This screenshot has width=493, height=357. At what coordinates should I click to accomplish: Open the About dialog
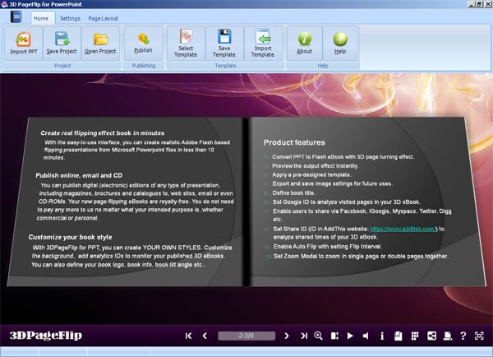(304, 44)
